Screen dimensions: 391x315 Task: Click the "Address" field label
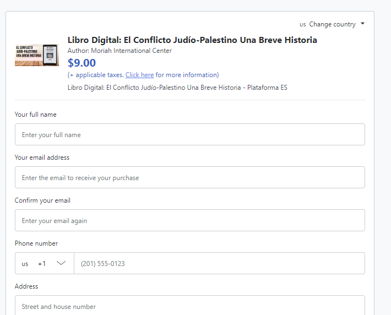coord(26,286)
